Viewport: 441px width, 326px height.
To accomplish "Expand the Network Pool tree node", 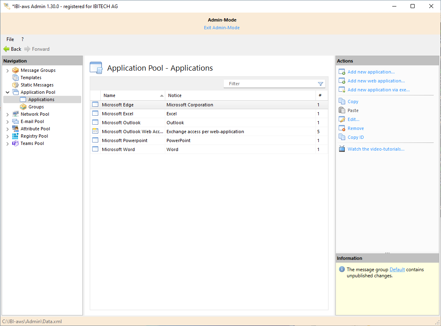I will click(x=7, y=114).
